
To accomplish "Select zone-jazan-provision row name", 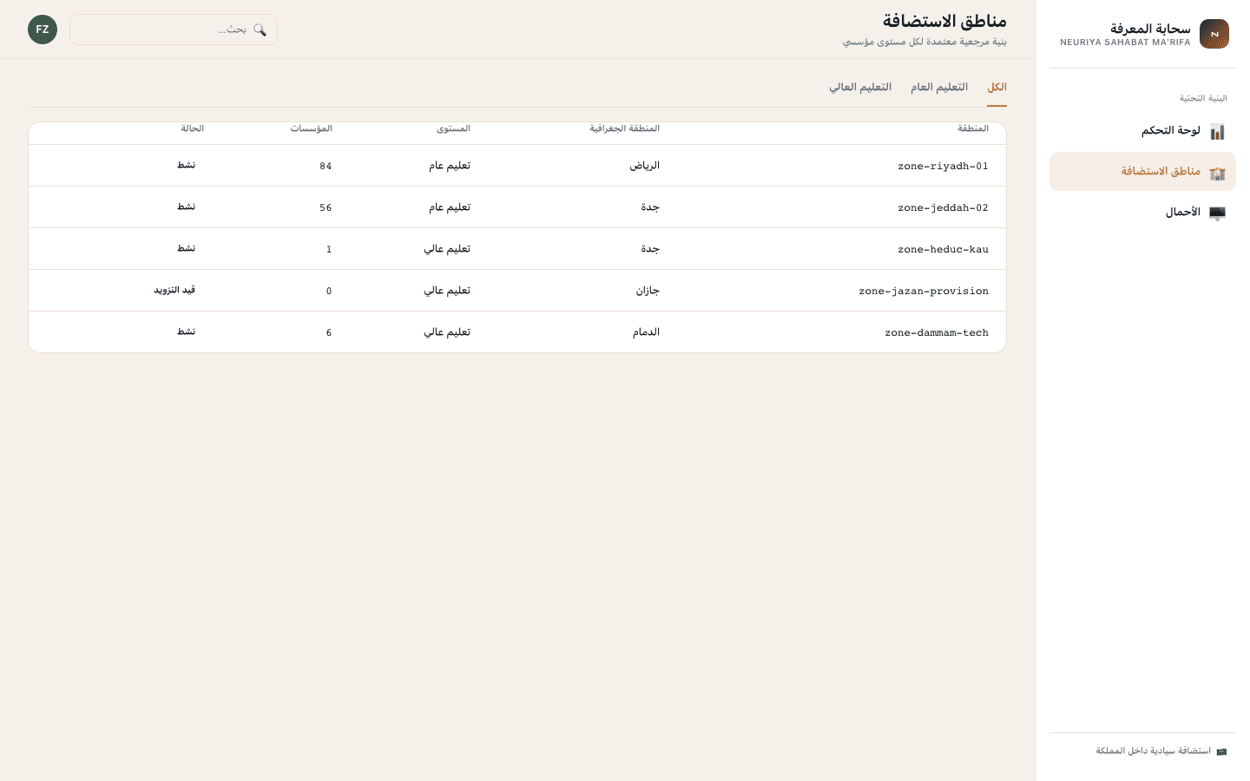I will click(924, 291).
